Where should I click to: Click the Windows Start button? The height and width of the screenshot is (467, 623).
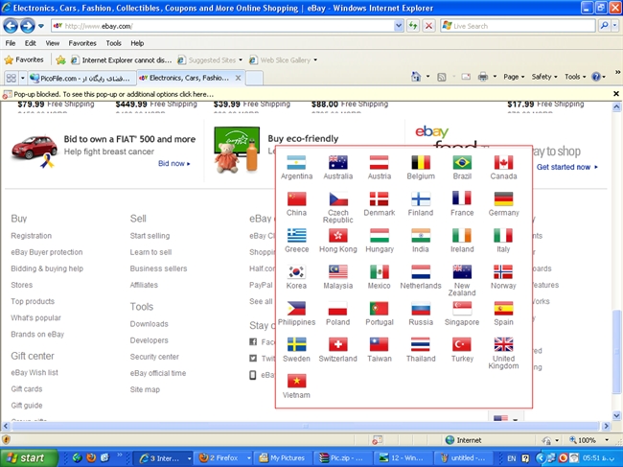point(28,457)
